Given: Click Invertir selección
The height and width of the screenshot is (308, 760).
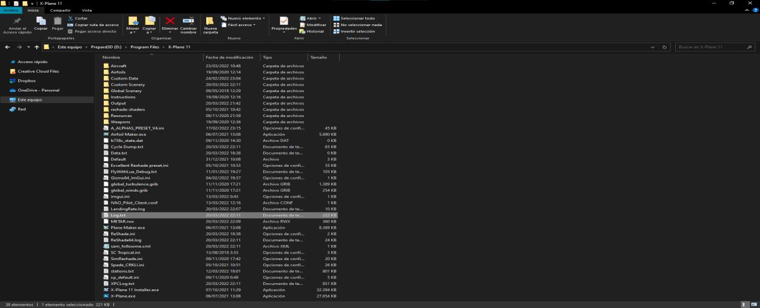Looking at the screenshot, I should pyautogui.click(x=354, y=31).
